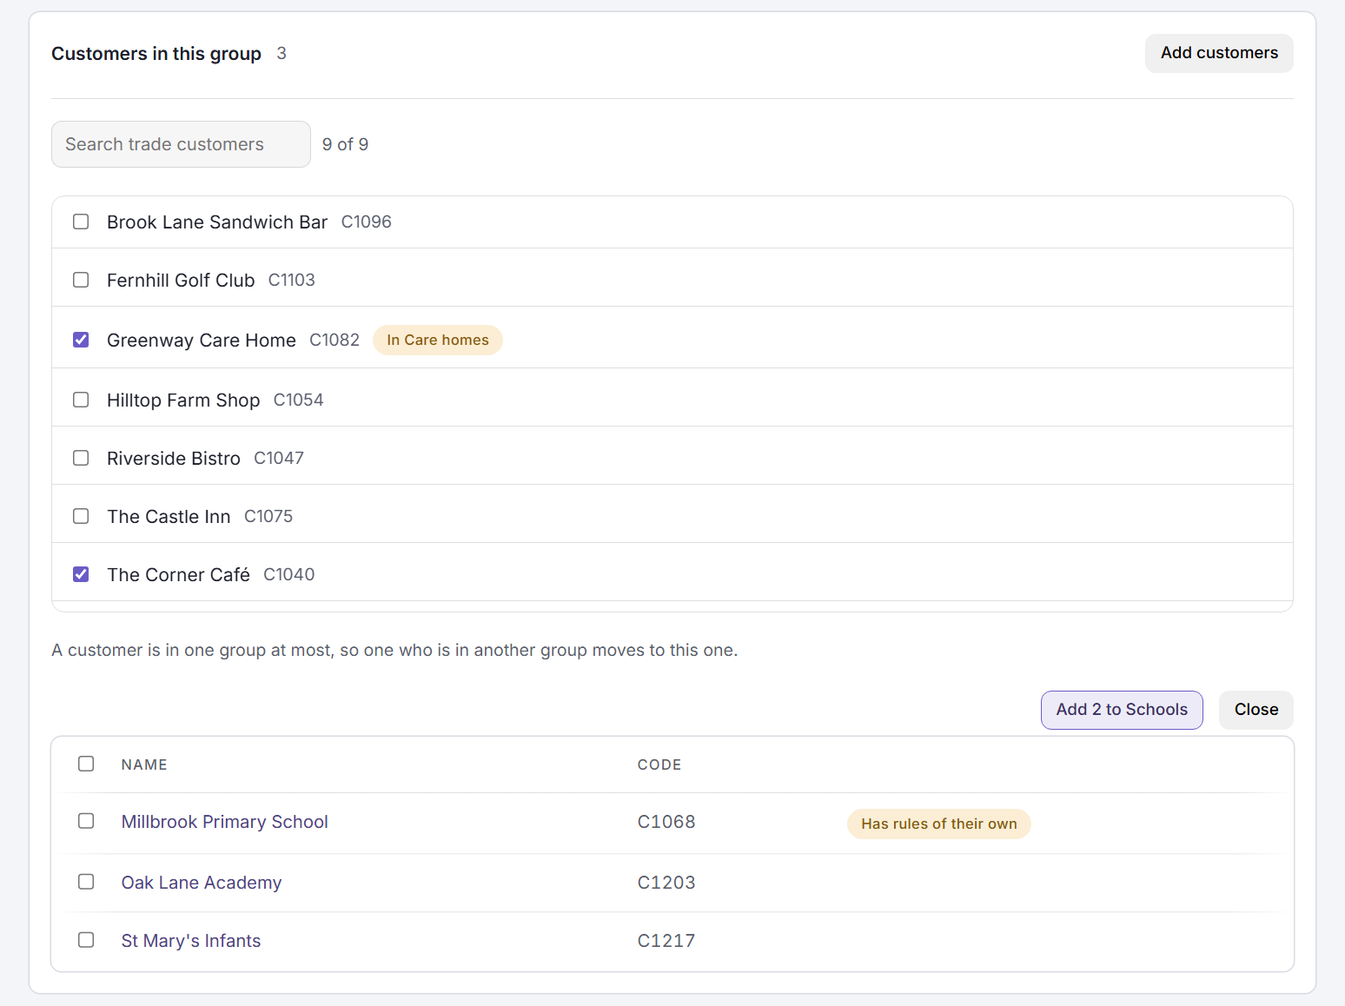Viewport: 1345px width, 1006px height.
Task: Click the CODE column header
Action: point(659,764)
